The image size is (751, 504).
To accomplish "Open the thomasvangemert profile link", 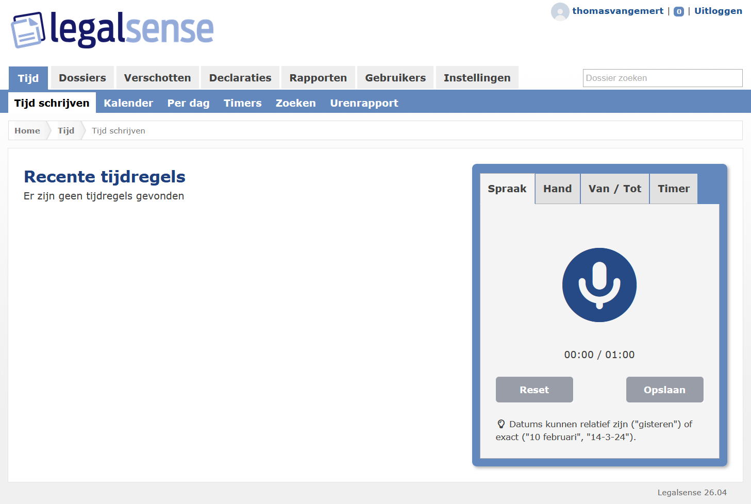I will (x=618, y=11).
